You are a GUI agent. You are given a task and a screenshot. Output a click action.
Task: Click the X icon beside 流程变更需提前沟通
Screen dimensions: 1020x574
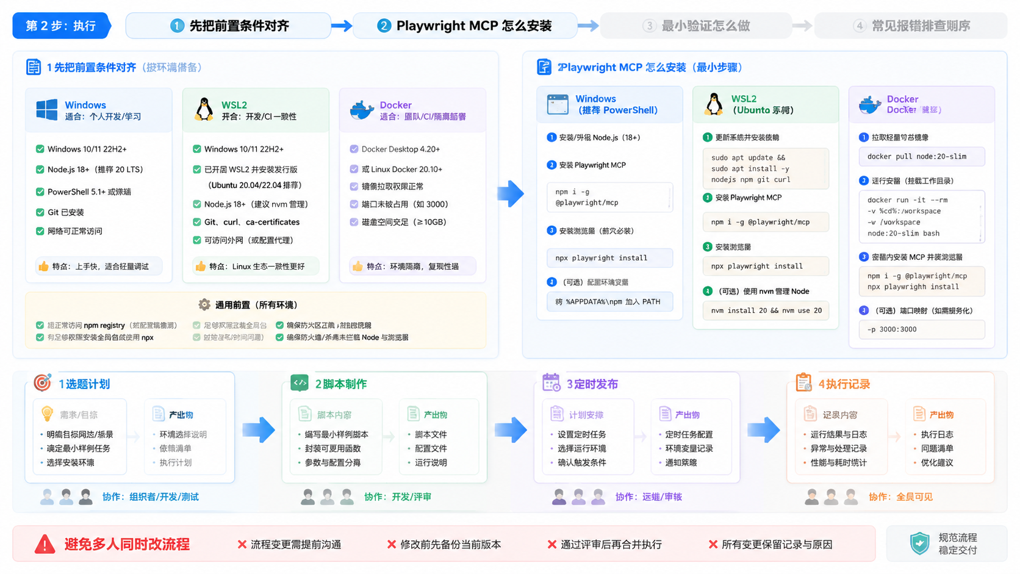[x=242, y=544]
